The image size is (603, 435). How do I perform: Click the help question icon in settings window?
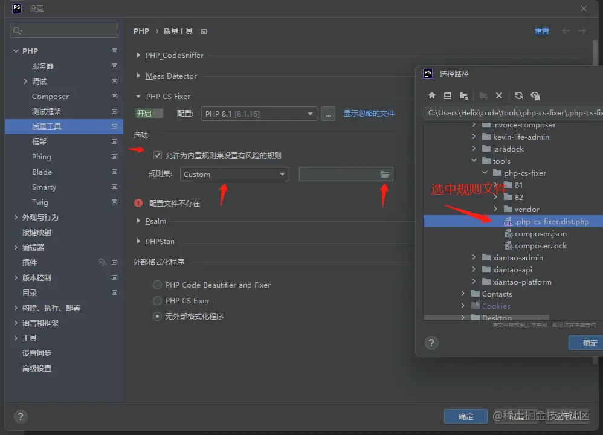click(21, 416)
